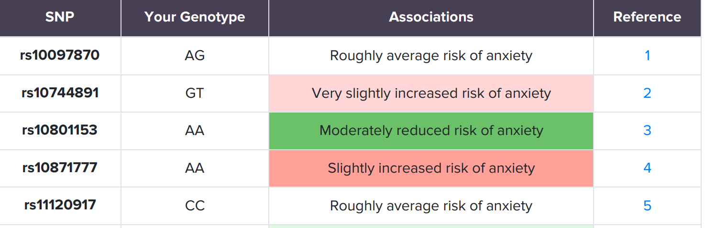705x228 pixels.
Task: Click the Associations column header
Action: pos(431,17)
